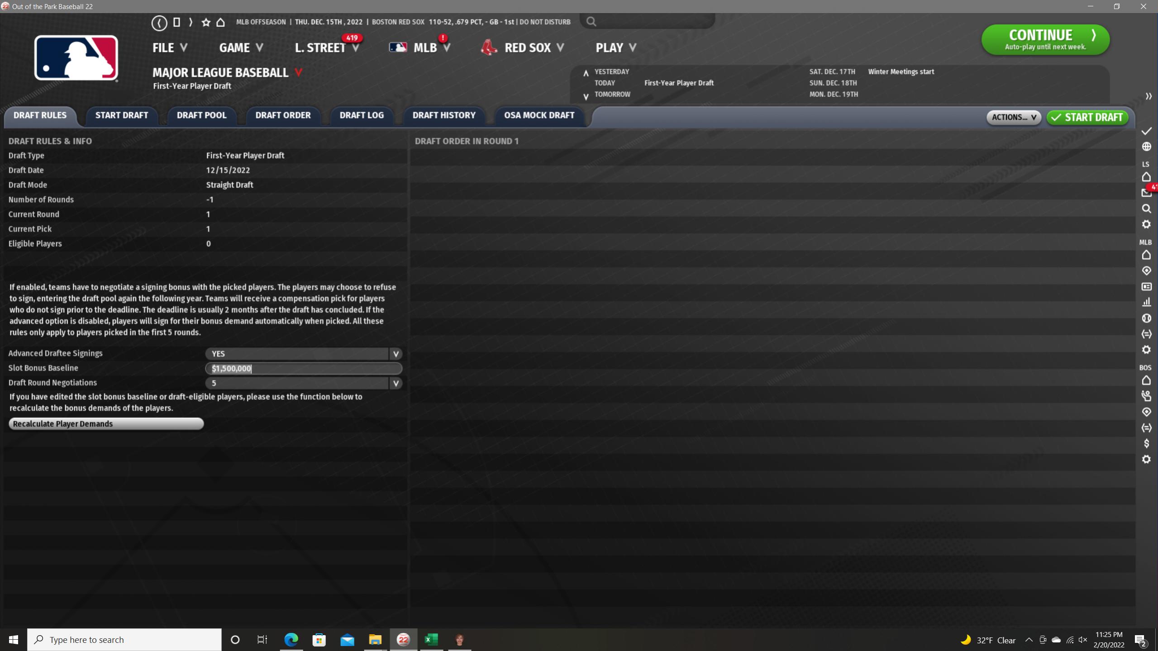
Task: Click the top search magnifier icon
Action: (591, 21)
